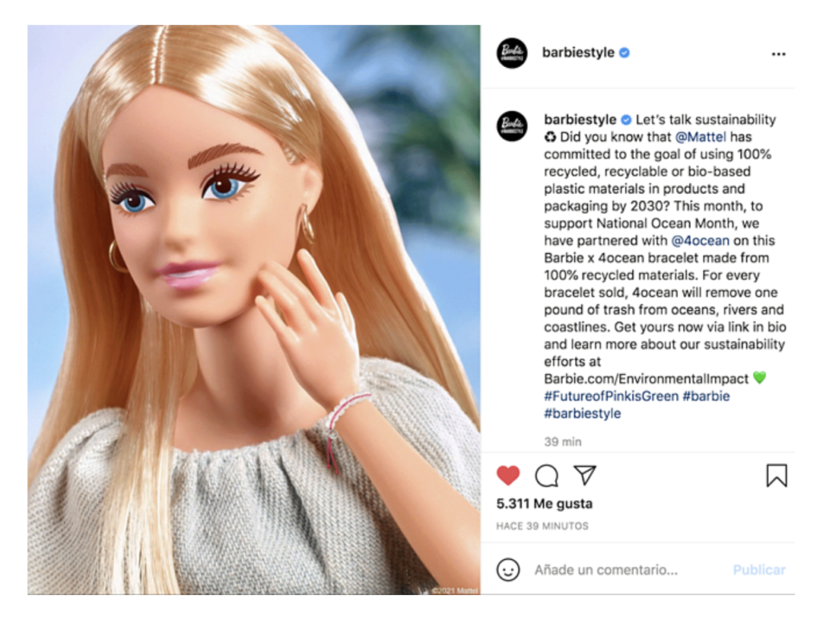Screen dimensions: 820x627
Task: View who liked via 5.311 Me gusta
Action: coord(545,504)
